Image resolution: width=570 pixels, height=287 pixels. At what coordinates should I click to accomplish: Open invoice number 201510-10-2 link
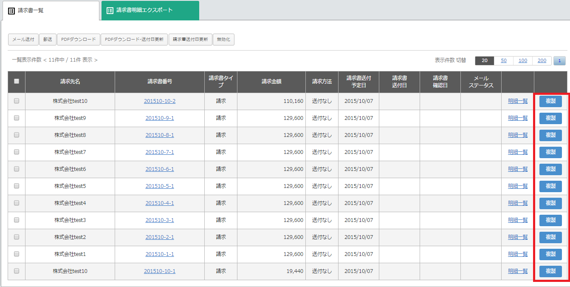[160, 101]
